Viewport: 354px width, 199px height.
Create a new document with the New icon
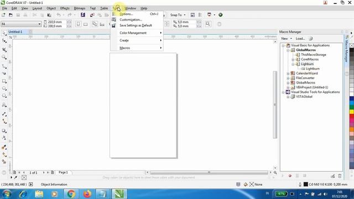(x=3, y=15)
